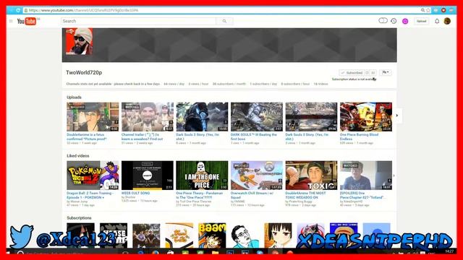Open SPOILERS One Piece Chapter 827 thumbnail
Image resolution: width=463 pixels, height=260 pixels.
coord(366,175)
